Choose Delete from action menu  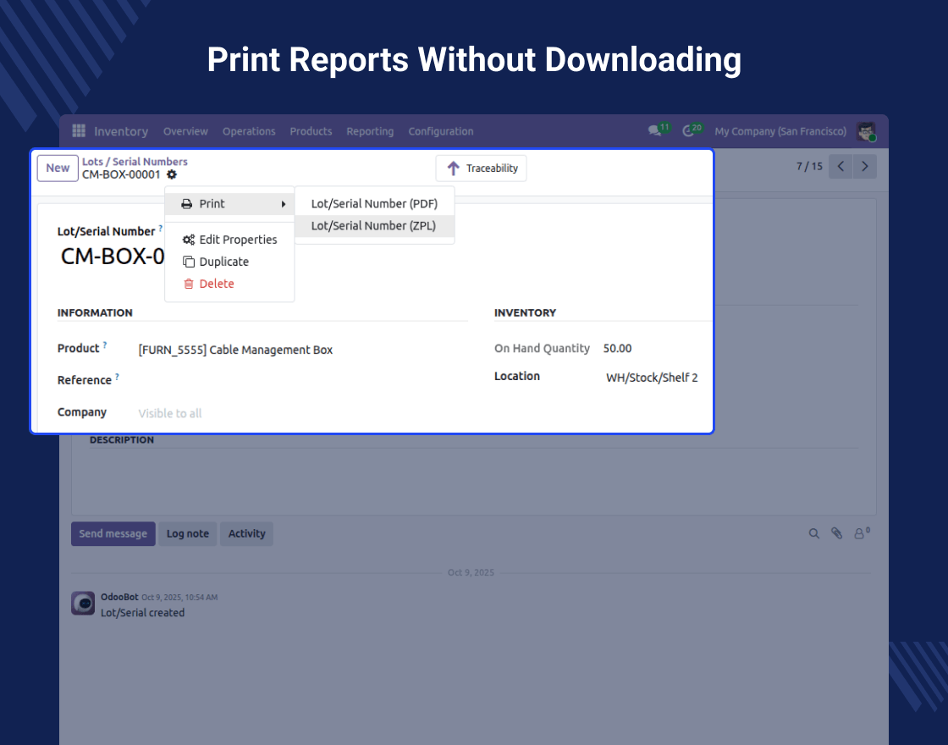coord(229,284)
